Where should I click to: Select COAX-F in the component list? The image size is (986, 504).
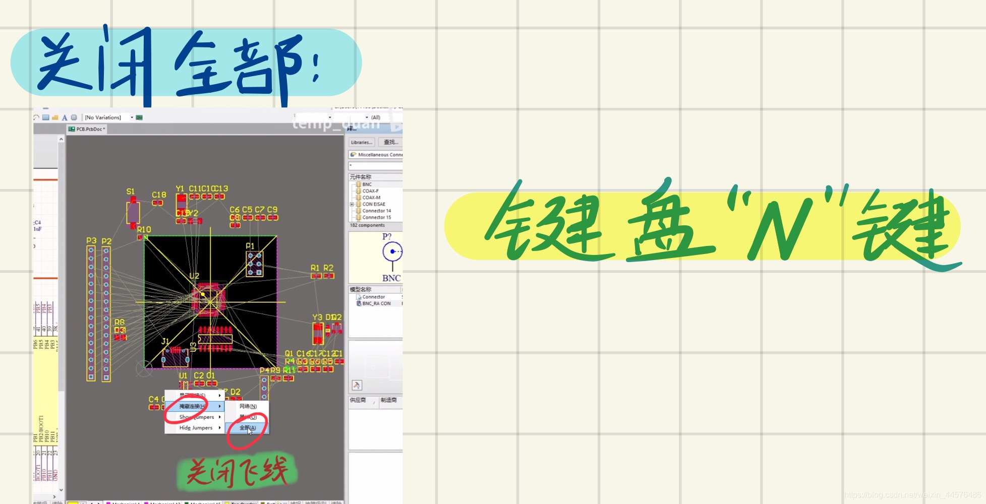(370, 191)
